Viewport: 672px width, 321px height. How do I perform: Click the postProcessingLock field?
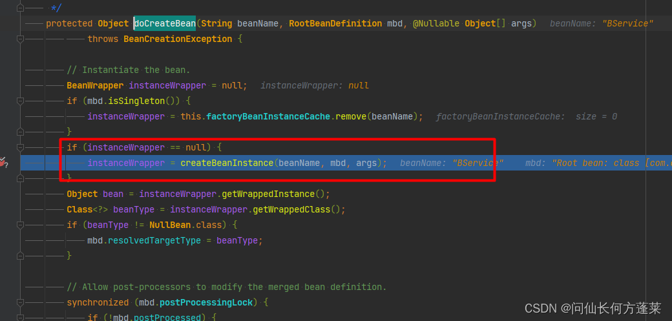[205, 302]
